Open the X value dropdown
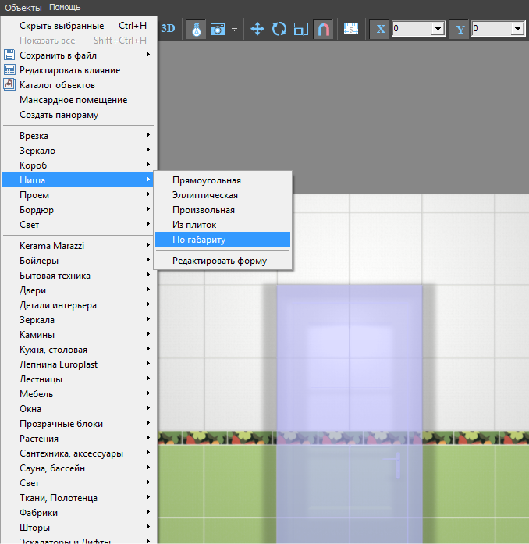Viewport: 529px width, 544px height. 438,28
